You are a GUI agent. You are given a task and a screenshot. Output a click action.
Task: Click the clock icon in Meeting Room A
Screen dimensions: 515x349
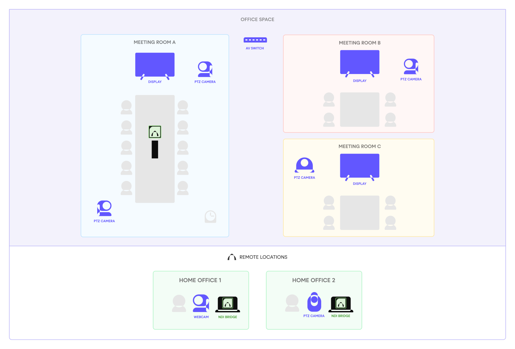click(x=211, y=217)
